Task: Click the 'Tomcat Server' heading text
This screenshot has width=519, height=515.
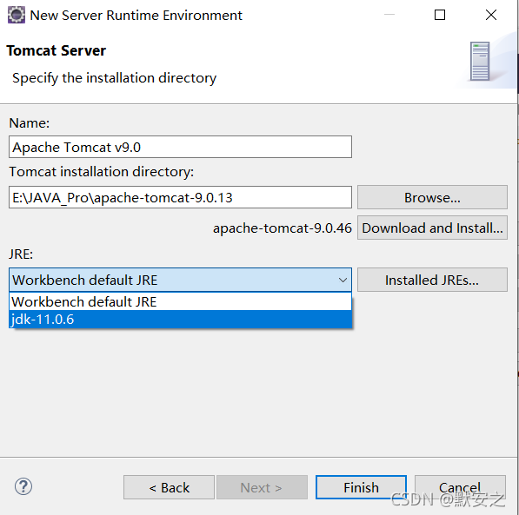Action: [x=57, y=50]
